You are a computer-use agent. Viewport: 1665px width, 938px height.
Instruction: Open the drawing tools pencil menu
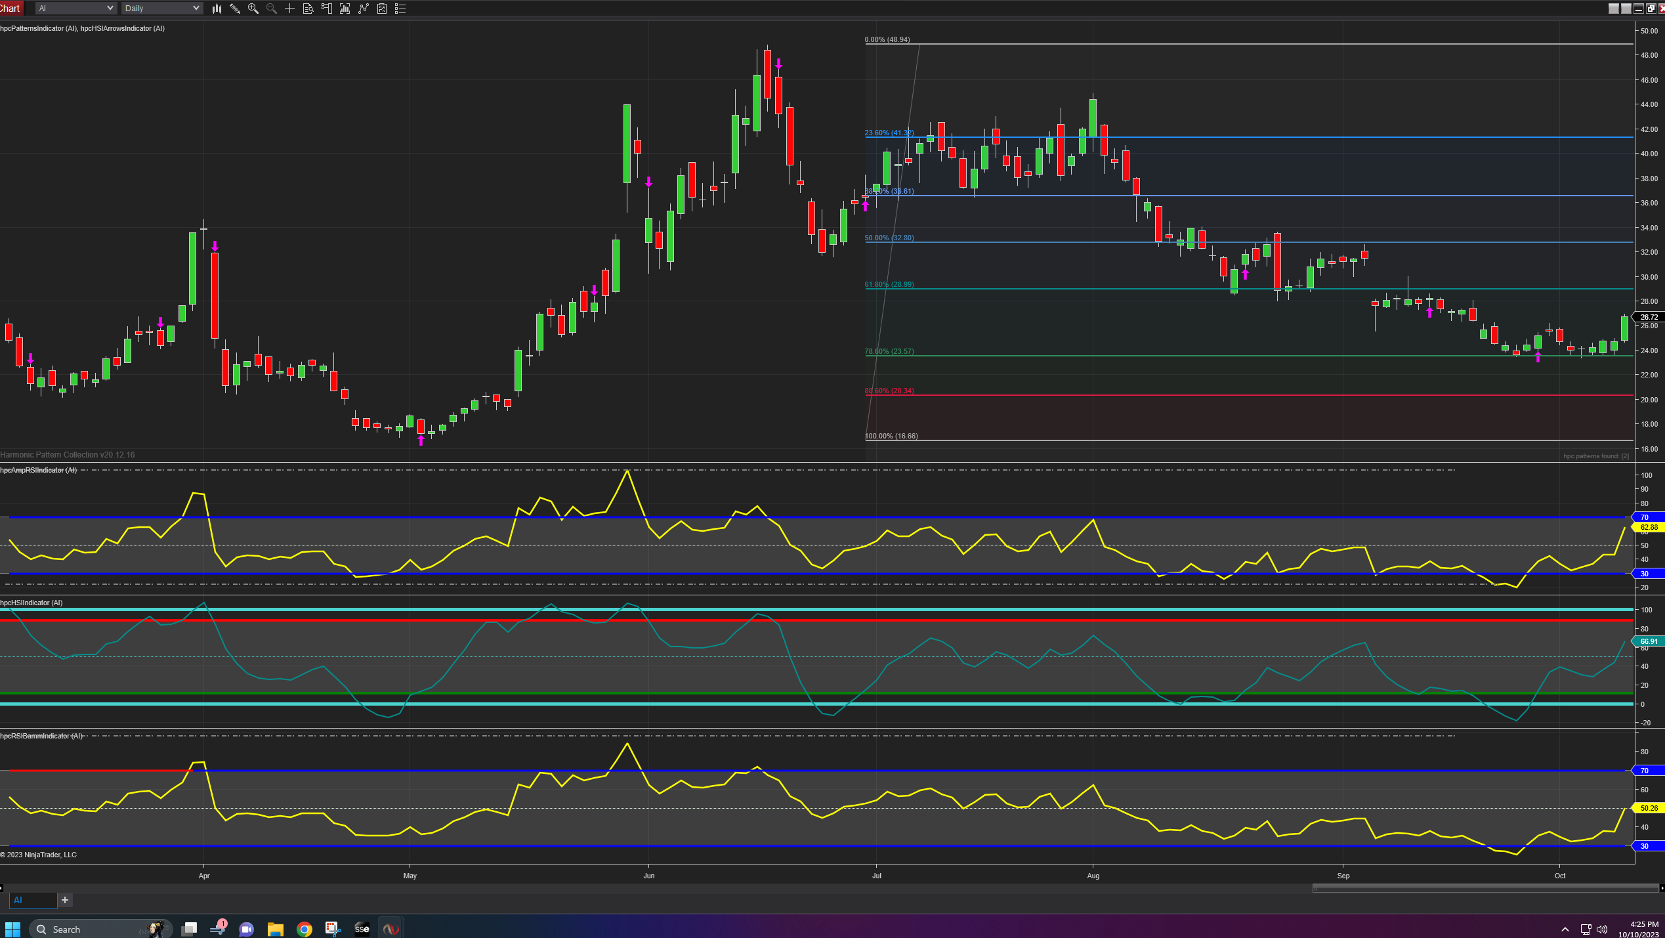pos(235,9)
